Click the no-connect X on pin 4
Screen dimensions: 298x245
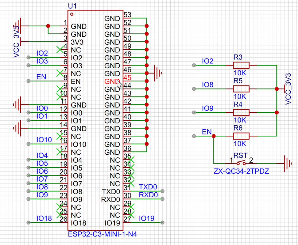[60, 50]
